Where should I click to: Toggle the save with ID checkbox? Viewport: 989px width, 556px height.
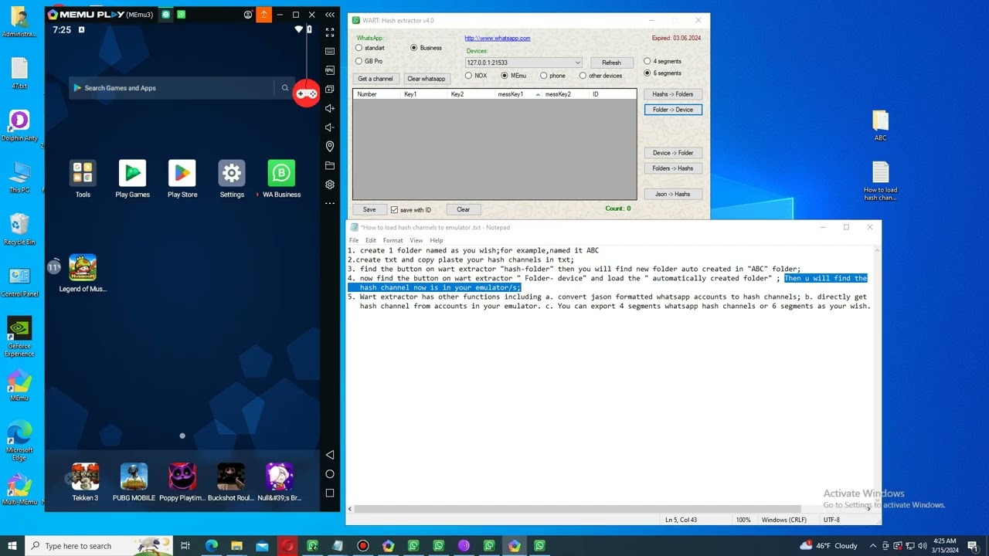point(411,210)
